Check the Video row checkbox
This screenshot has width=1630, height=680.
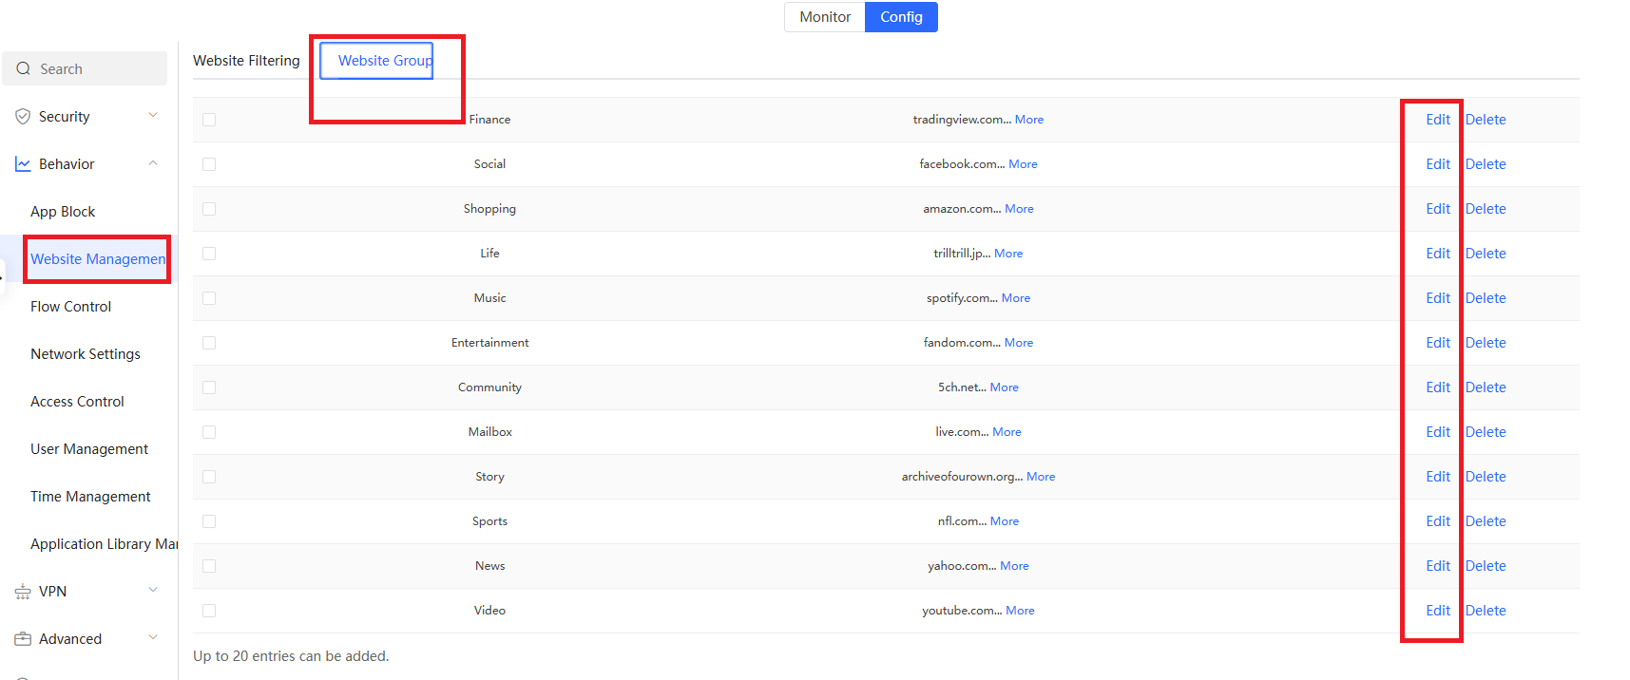coord(209,611)
